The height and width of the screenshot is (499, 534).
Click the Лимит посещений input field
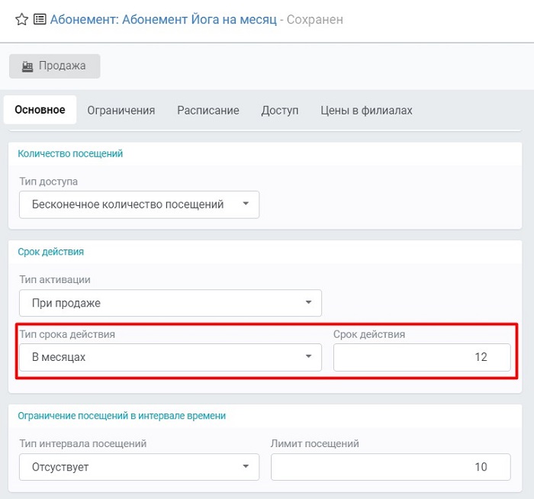pos(391,467)
